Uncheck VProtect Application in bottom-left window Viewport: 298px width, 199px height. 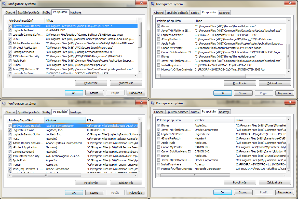pos(10,147)
